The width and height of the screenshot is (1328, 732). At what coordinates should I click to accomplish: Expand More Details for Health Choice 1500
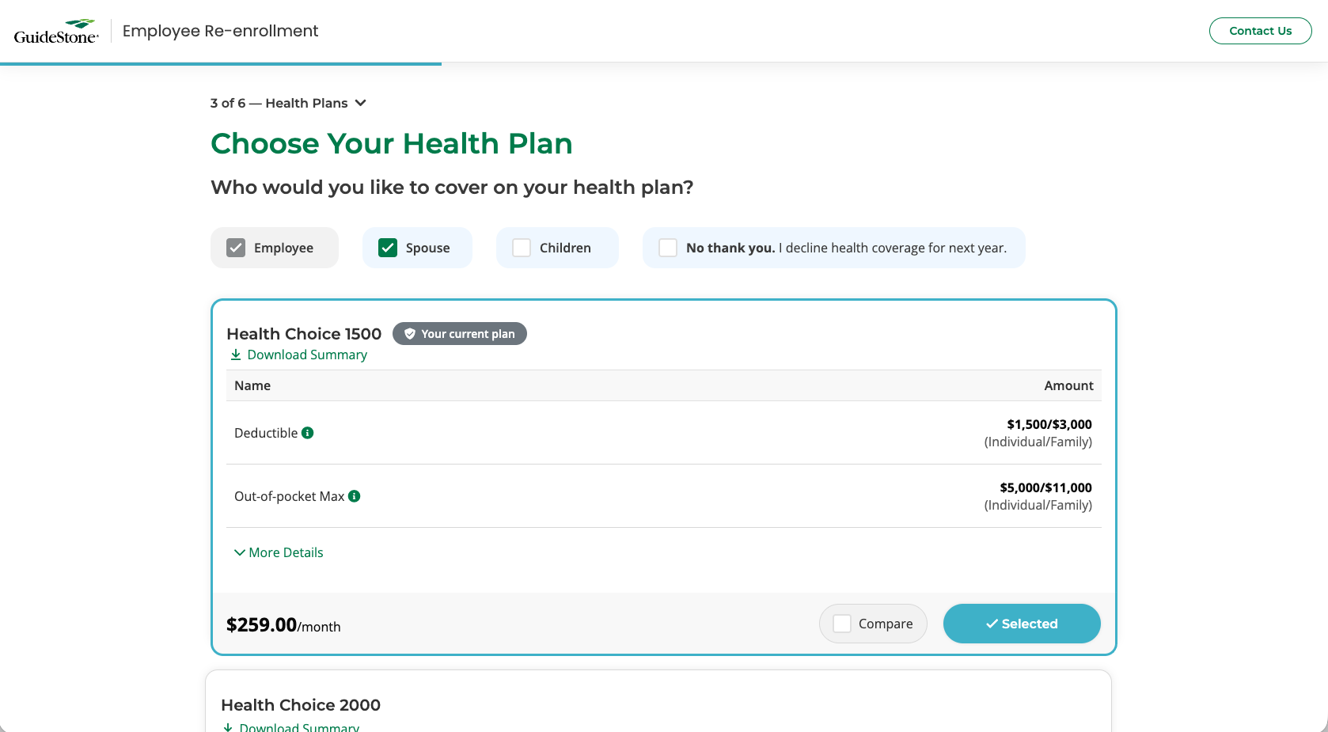point(279,552)
